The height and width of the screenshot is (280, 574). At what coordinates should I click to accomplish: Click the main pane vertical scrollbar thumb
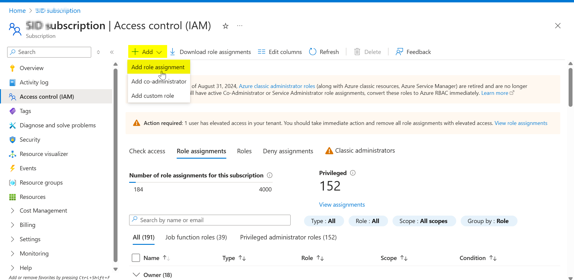[570, 87]
